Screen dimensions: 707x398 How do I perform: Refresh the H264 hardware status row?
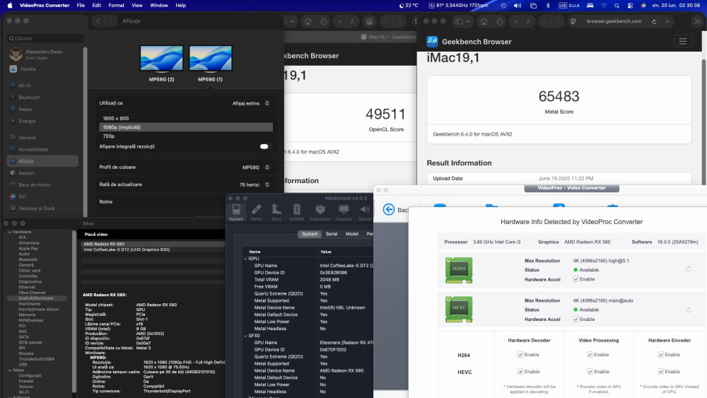pyautogui.click(x=689, y=269)
